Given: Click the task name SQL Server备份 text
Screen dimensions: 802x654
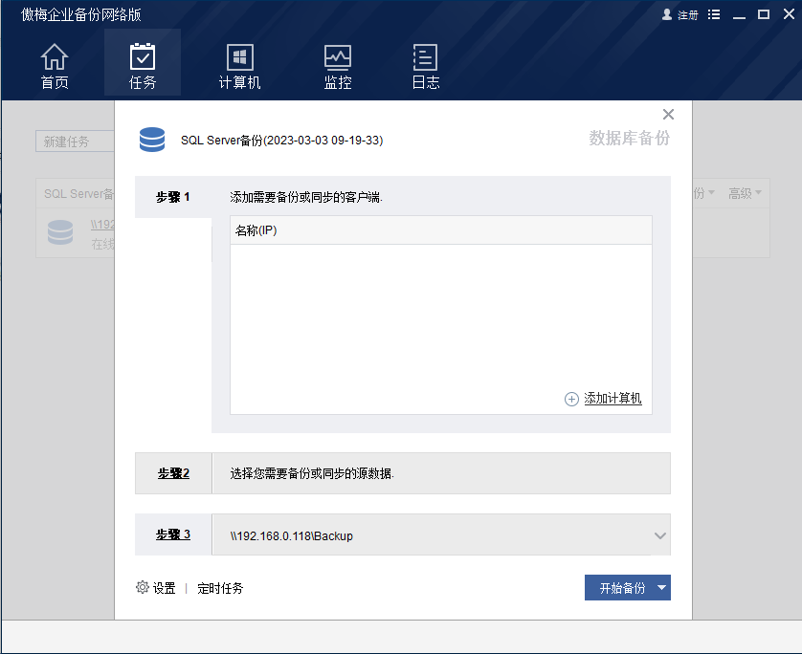Looking at the screenshot, I should click(x=281, y=141).
